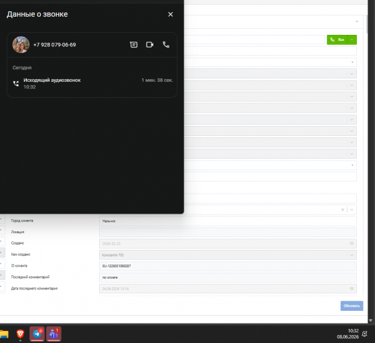Screen dimensions: 375x343
Task: Open the dropdown chevron beside the X icon
Action: point(352,210)
